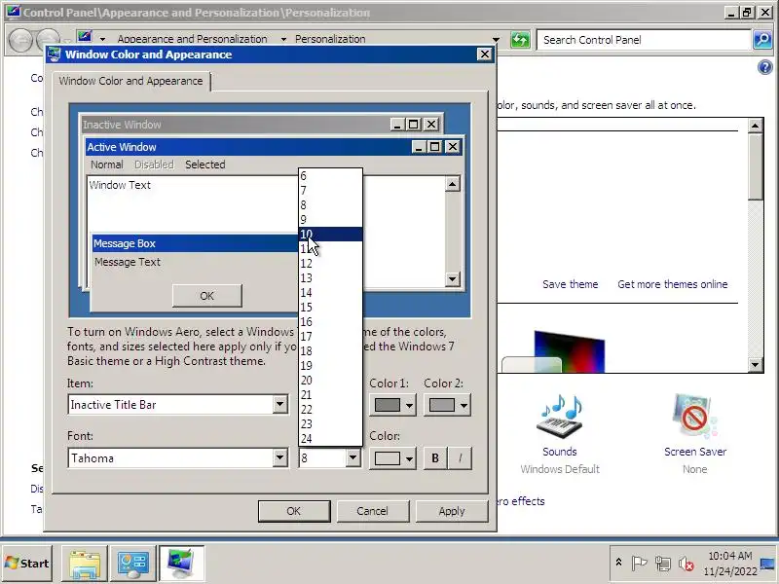Click the Help question mark icon
779x584 pixels.
pos(765,67)
